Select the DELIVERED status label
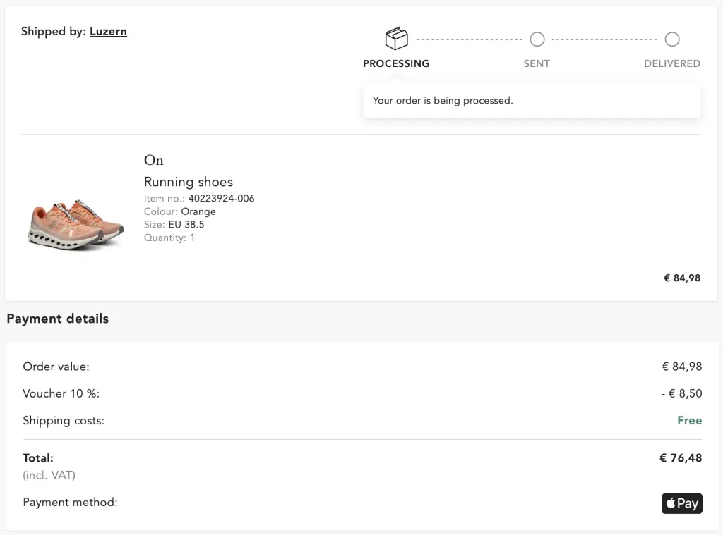The height and width of the screenshot is (535, 723). [672, 63]
